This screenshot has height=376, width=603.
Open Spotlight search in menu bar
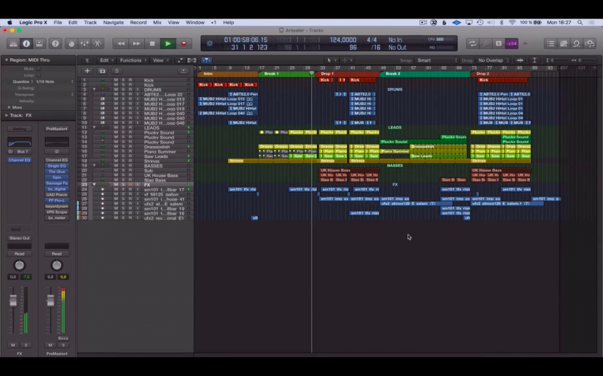[x=579, y=22]
